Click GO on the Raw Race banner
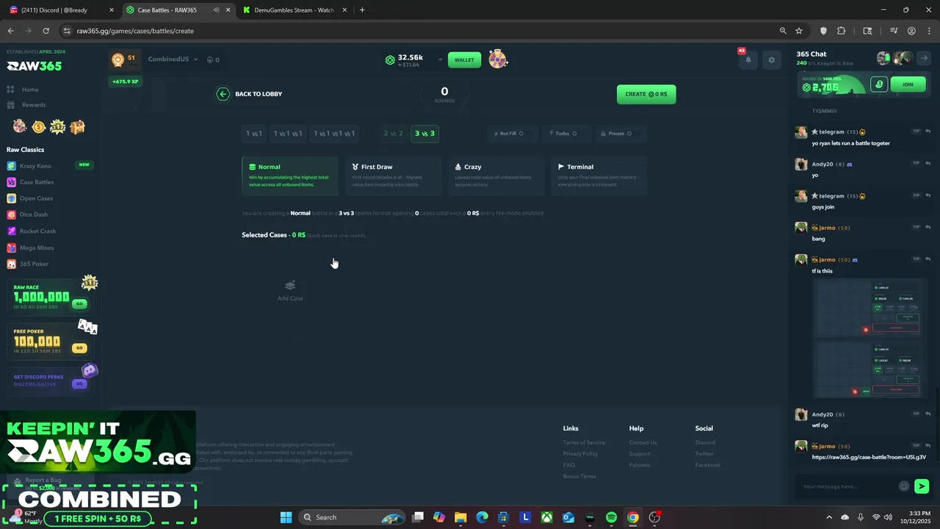 79,304
